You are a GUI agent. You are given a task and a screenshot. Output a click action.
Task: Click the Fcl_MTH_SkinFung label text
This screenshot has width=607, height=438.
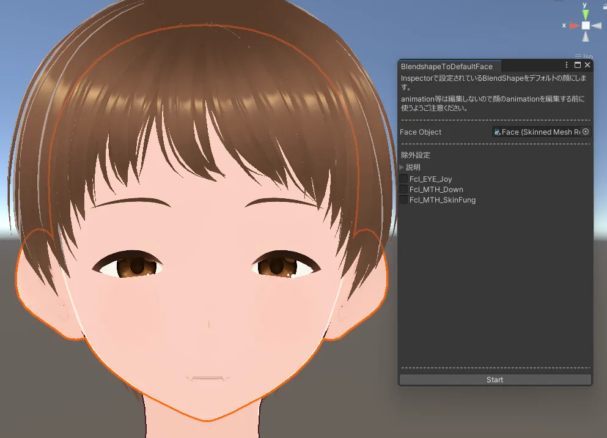click(443, 200)
